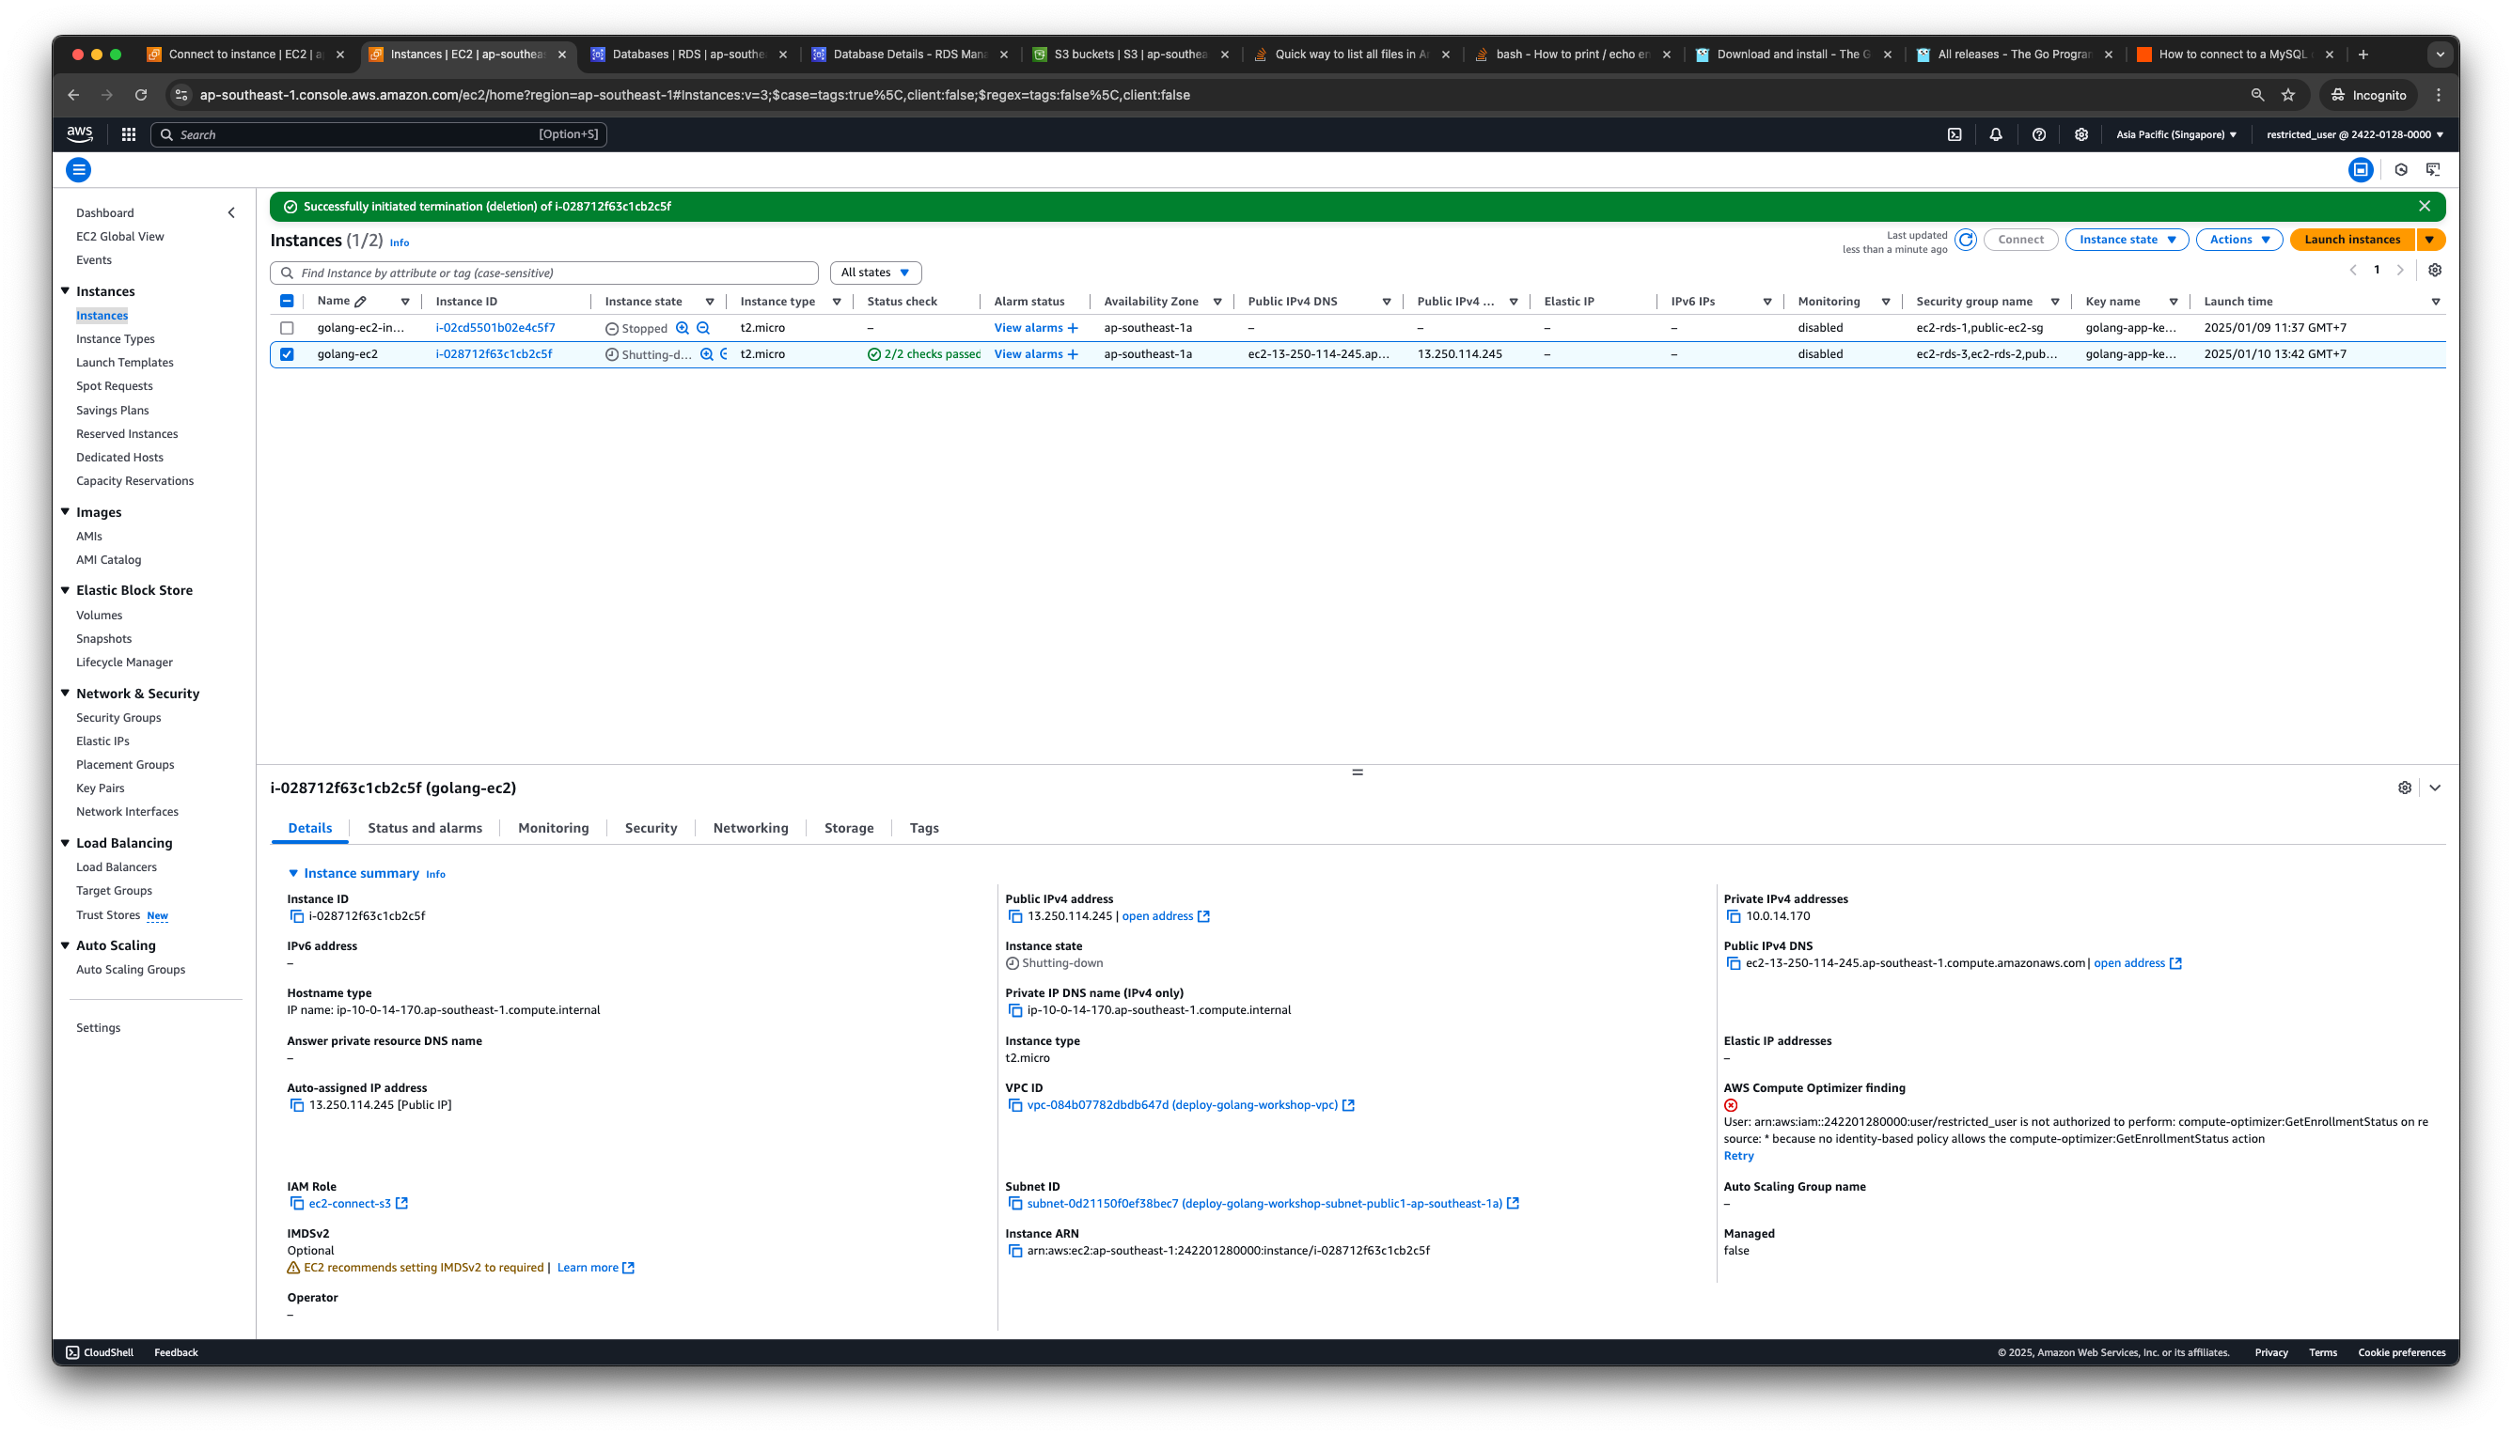Click the copy Instance ID icon
The height and width of the screenshot is (1435, 2512).
coord(295,916)
